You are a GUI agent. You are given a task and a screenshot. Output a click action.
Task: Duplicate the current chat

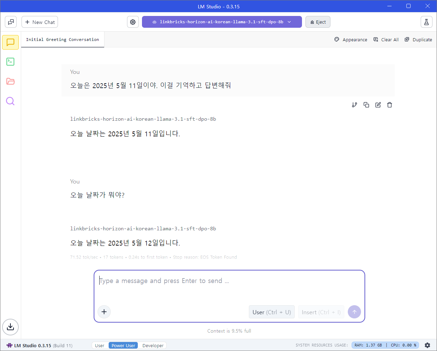(x=418, y=40)
